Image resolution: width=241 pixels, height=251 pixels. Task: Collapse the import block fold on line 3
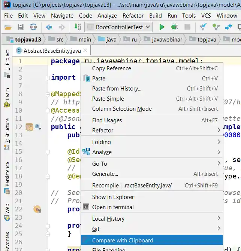[48, 77]
